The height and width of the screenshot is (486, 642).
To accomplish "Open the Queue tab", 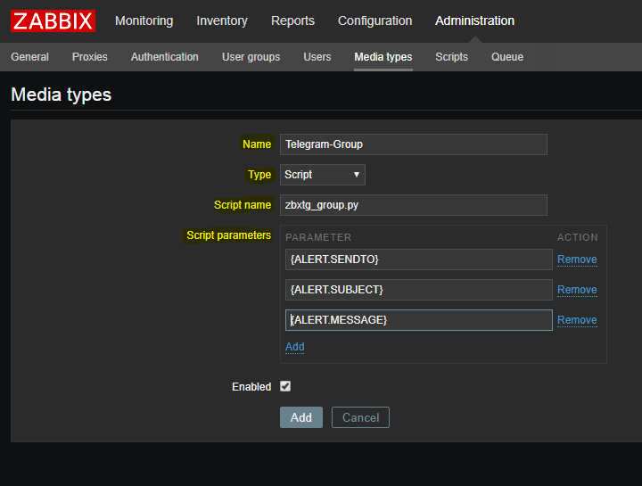I will (506, 57).
